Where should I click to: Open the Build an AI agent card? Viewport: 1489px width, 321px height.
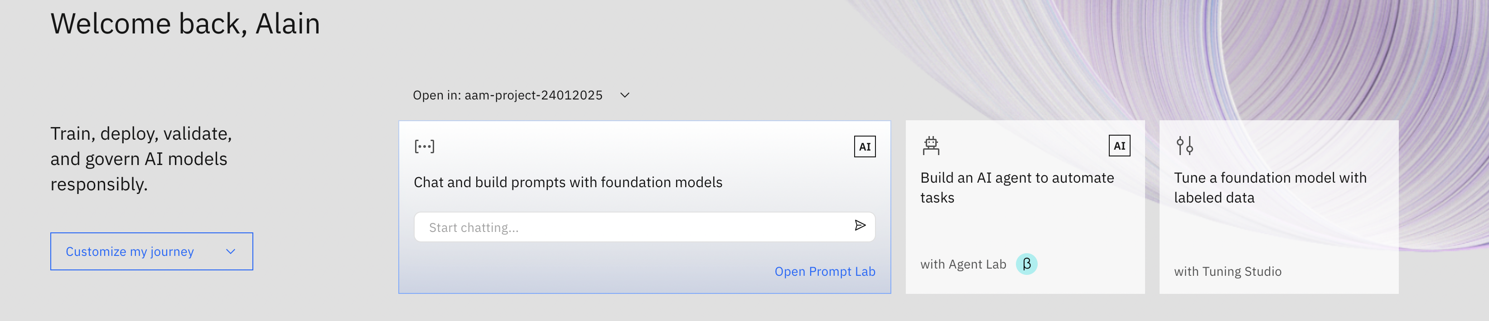tap(1025, 207)
